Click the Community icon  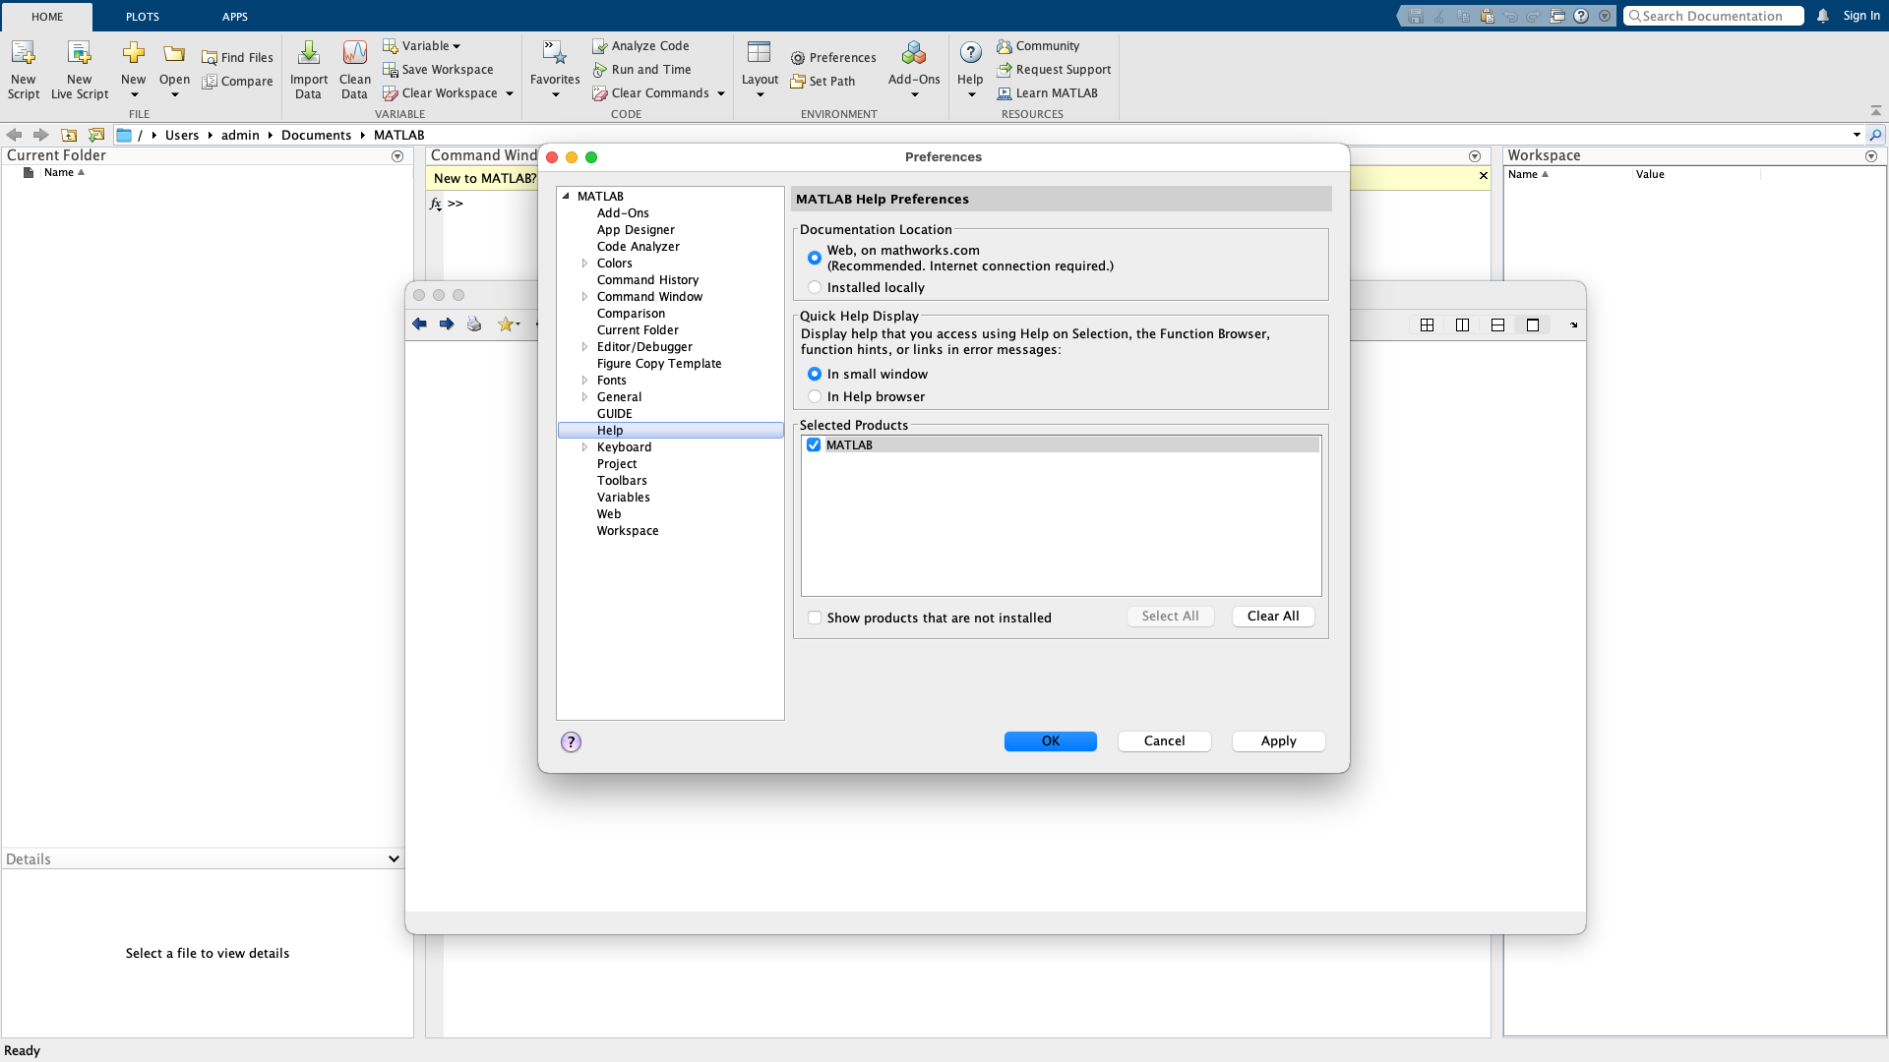[1004, 46]
